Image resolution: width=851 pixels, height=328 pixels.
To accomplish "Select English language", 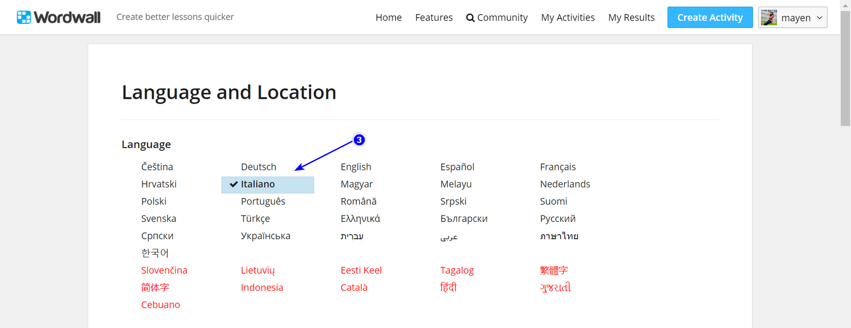I will (x=356, y=167).
